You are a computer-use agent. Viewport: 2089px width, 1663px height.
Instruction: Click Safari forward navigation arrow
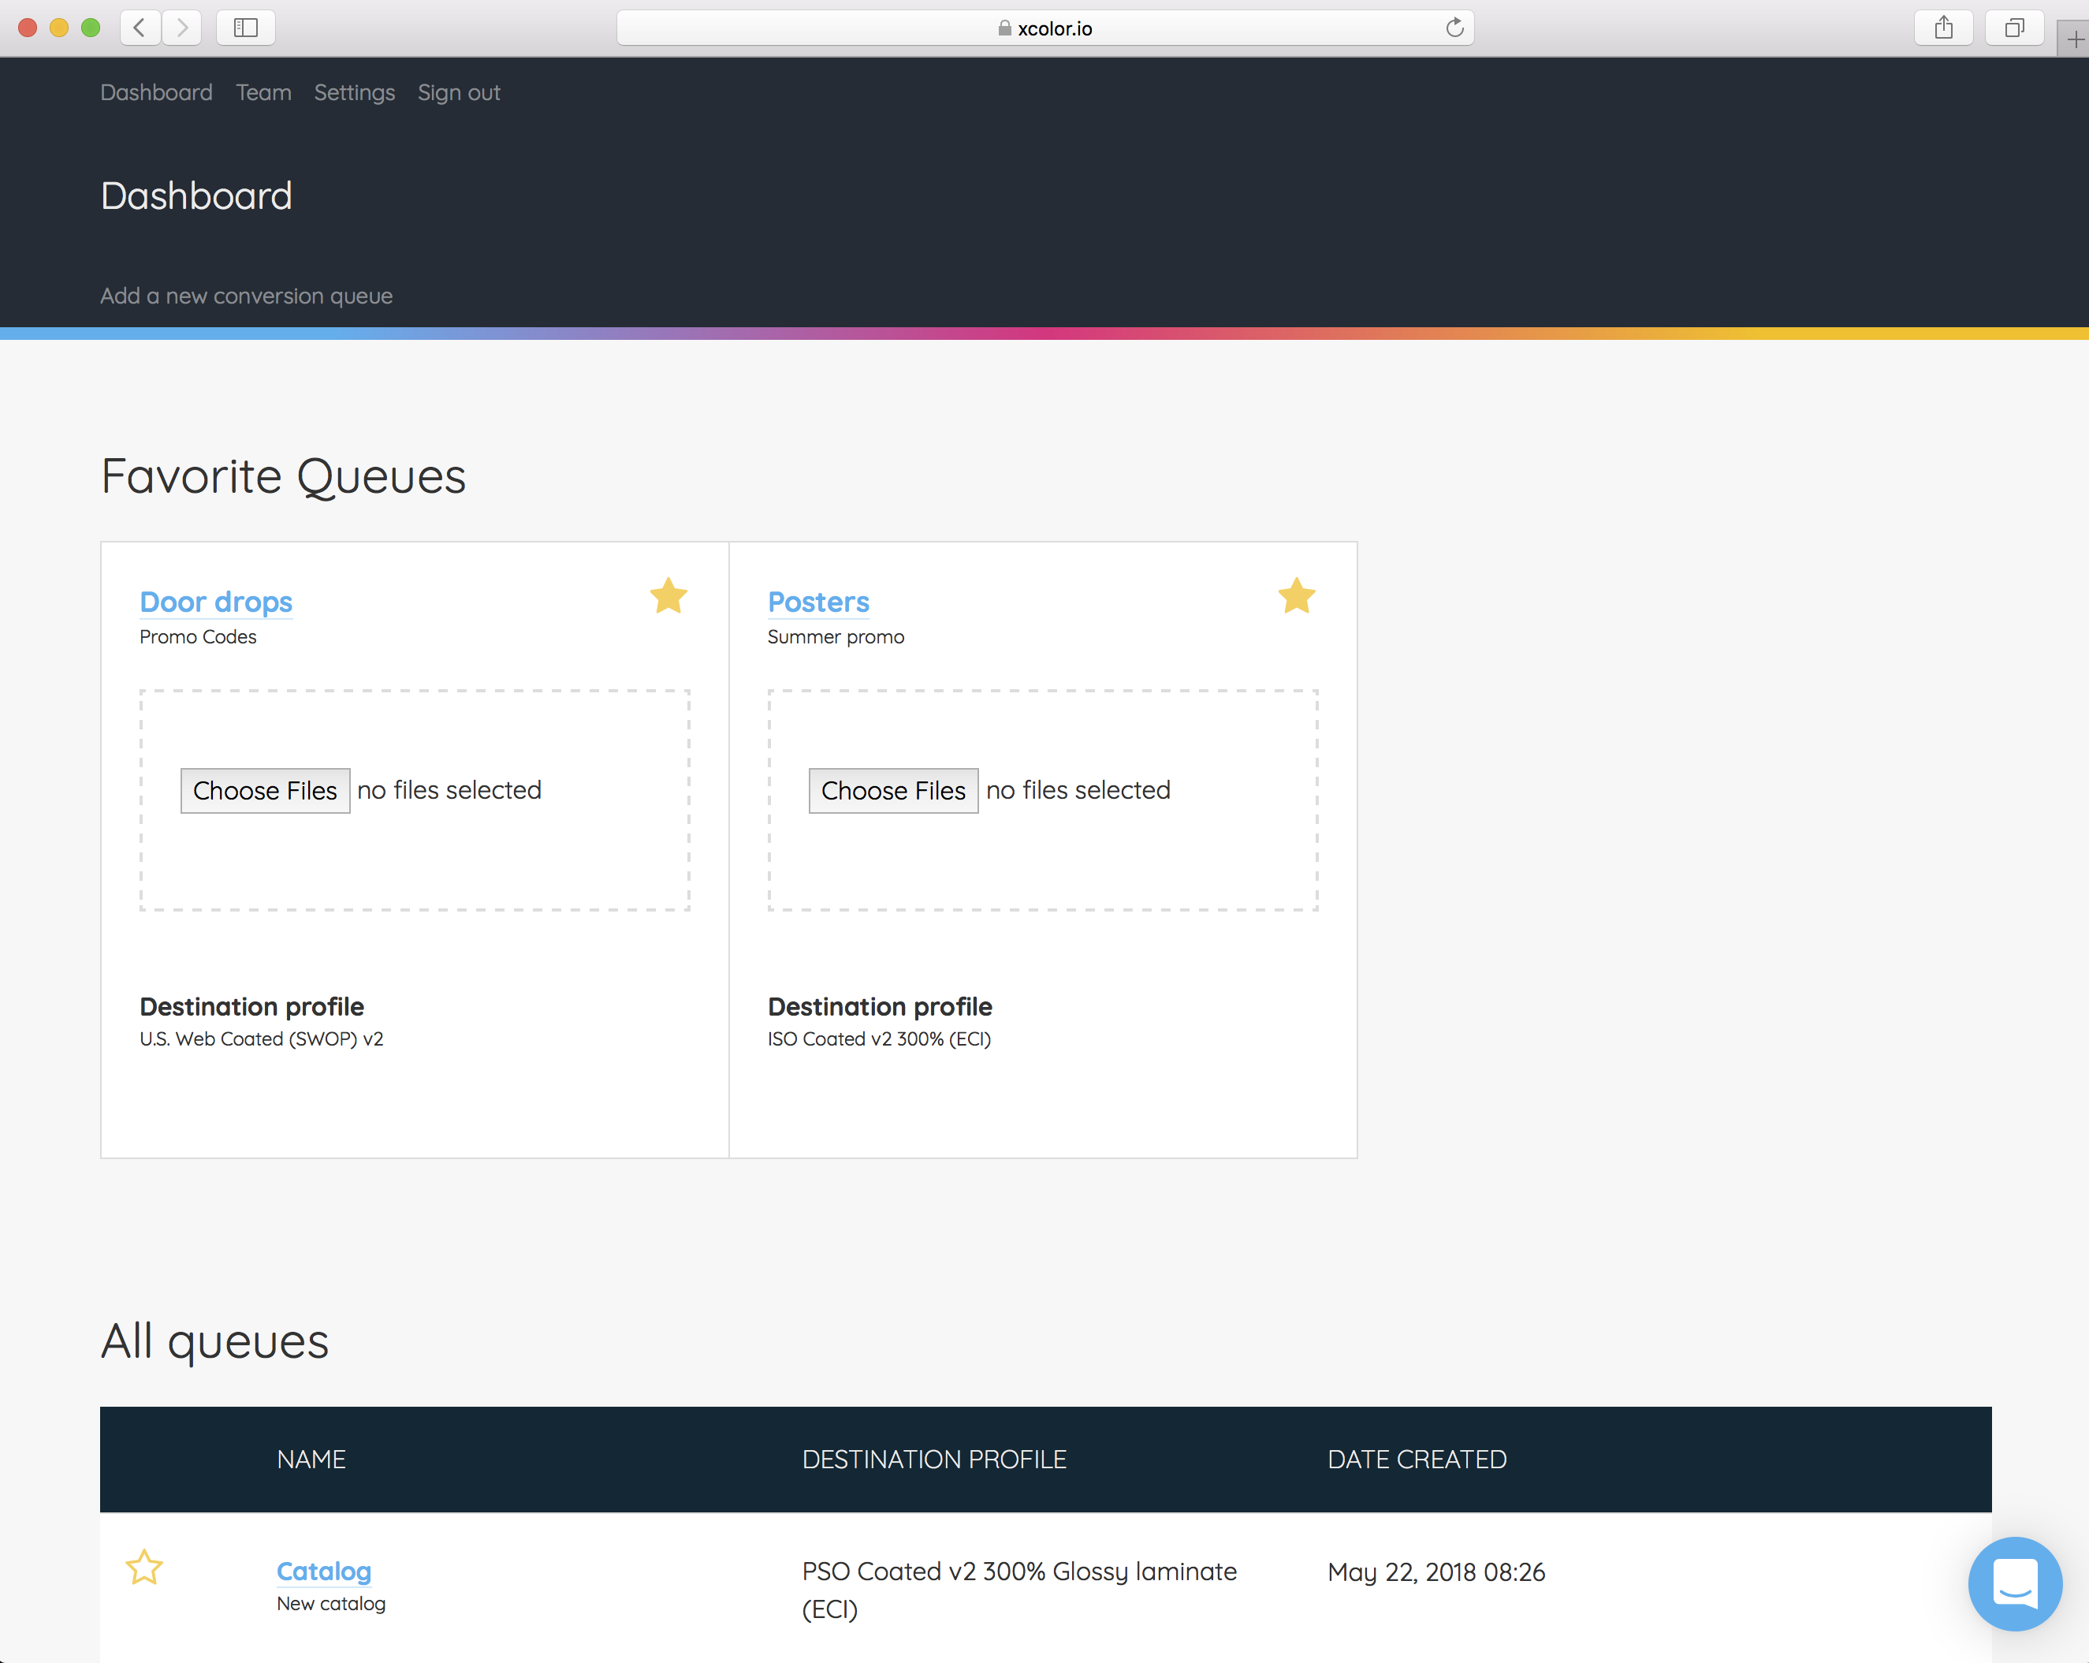tap(182, 27)
